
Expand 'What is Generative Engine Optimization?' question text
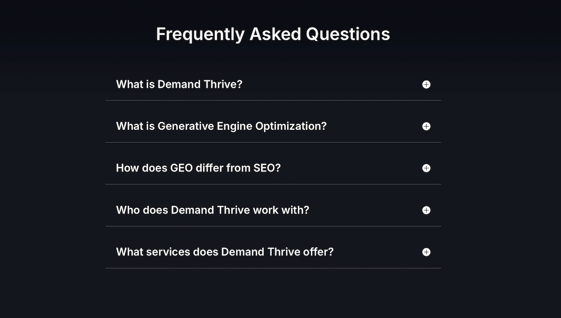[221, 127]
